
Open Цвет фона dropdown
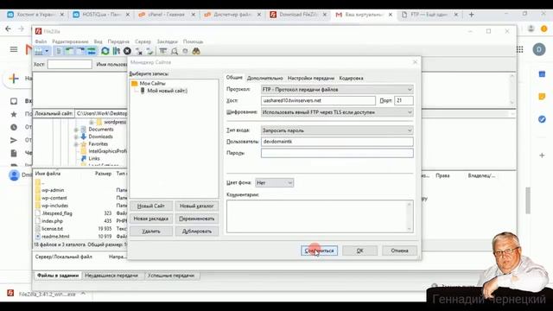[x=274, y=182]
